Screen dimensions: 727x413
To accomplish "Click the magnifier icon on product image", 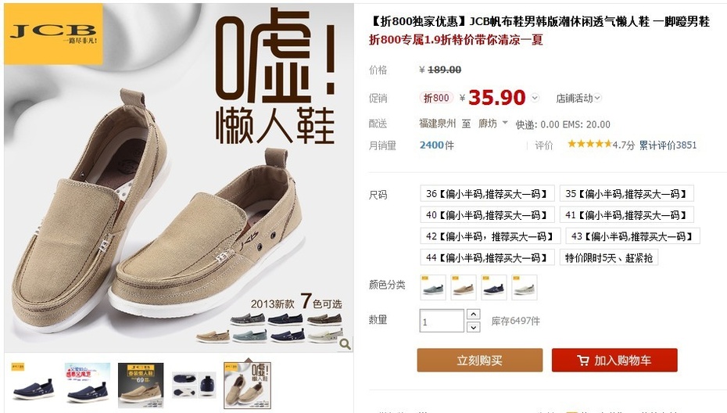I will [x=345, y=344].
